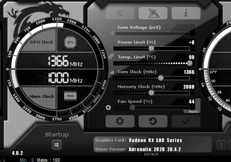
Task: Click the DETACH button
Action: pyautogui.click(x=151, y=154)
